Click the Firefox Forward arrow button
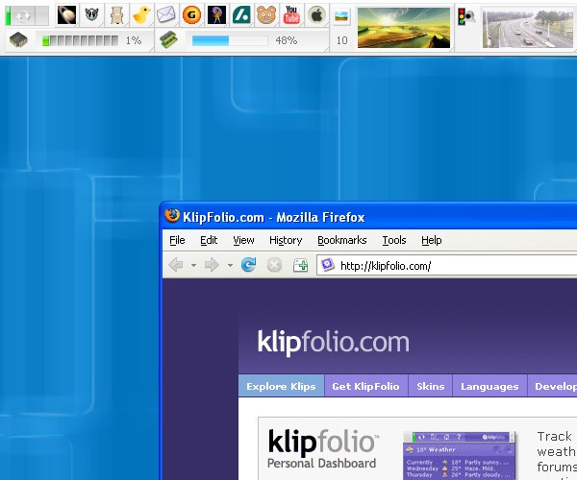 [212, 264]
